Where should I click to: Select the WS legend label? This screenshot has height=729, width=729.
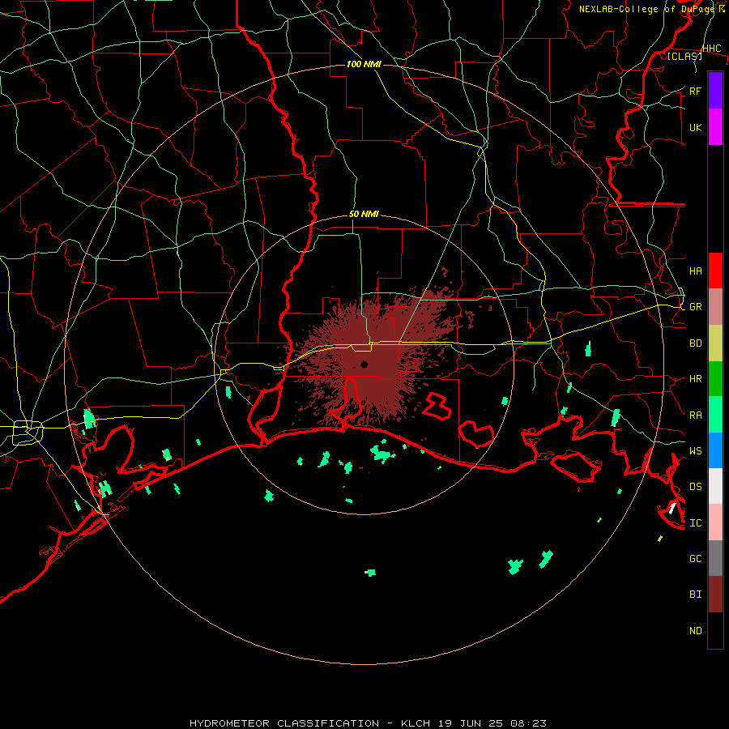coord(695,451)
